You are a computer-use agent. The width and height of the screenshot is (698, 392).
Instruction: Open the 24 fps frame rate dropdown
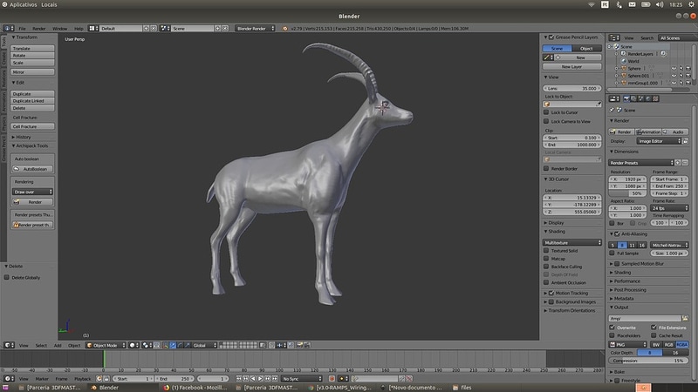coord(669,208)
